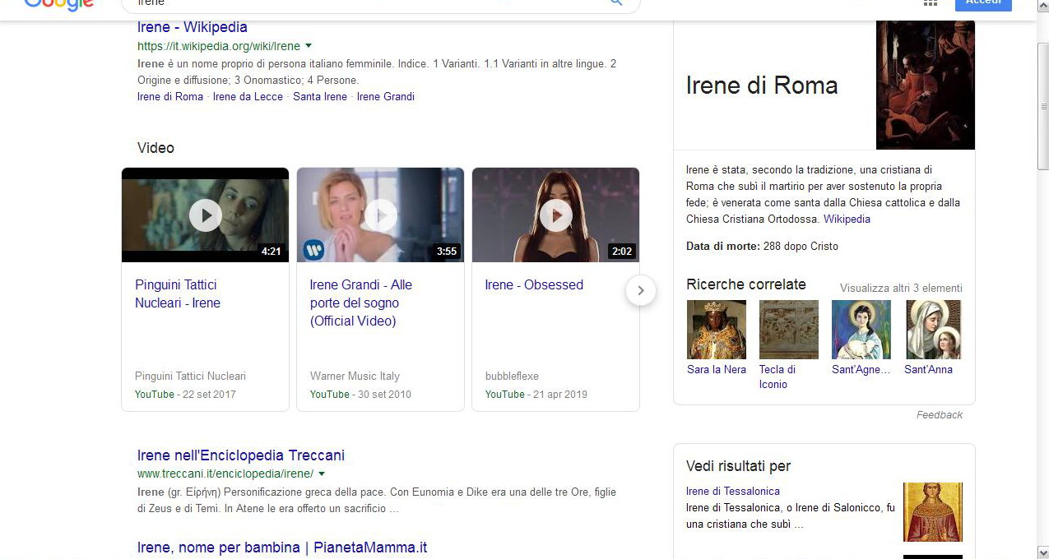Click the Video section heading
This screenshot has height=559, width=1049.
pyautogui.click(x=155, y=148)
